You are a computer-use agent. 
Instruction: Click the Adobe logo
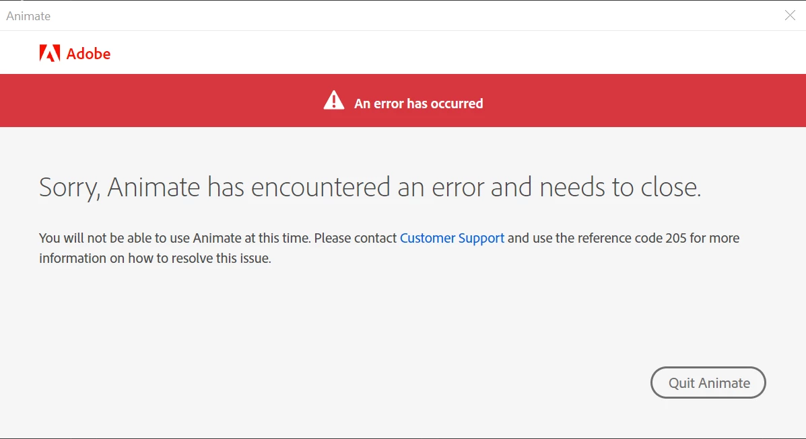[75, 53]
